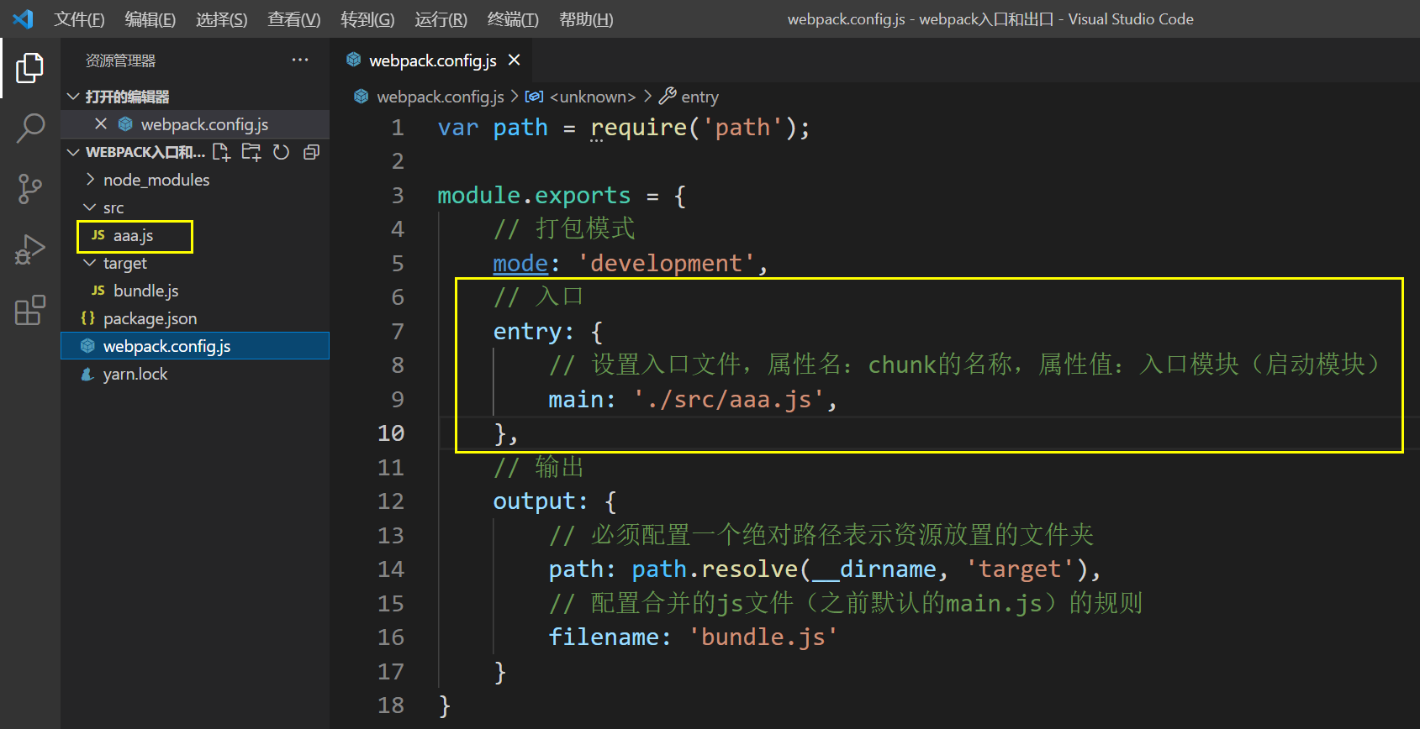This screenshot has width=1420, height=729.
Task: Open the 运行(R) menu
Action: coord(441,19)
